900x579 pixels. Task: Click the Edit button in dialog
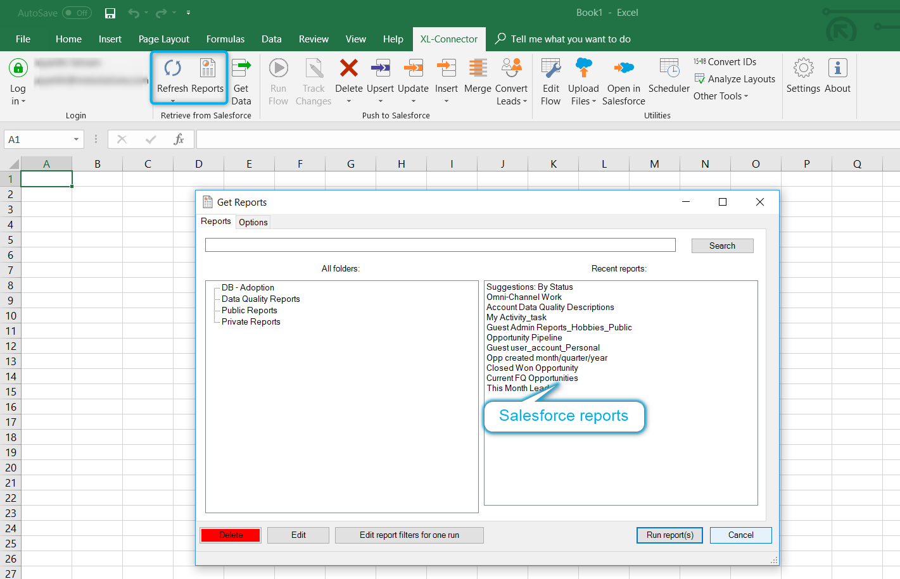click(x=298, y=535)
